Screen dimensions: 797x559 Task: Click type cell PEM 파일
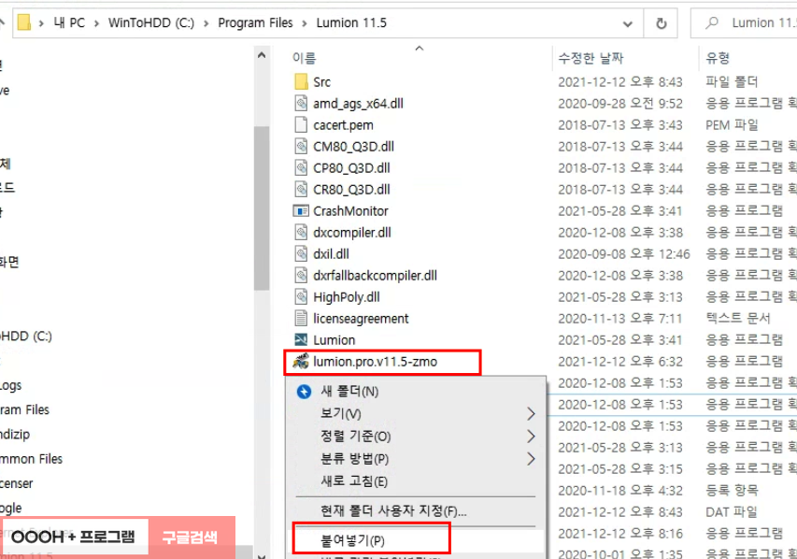[732, 124]
